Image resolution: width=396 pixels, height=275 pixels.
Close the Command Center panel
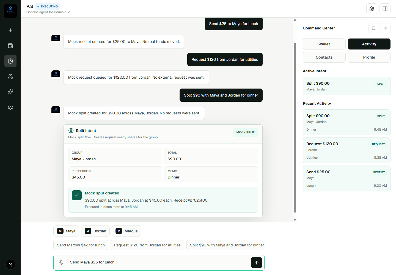(x=386, y=28)
